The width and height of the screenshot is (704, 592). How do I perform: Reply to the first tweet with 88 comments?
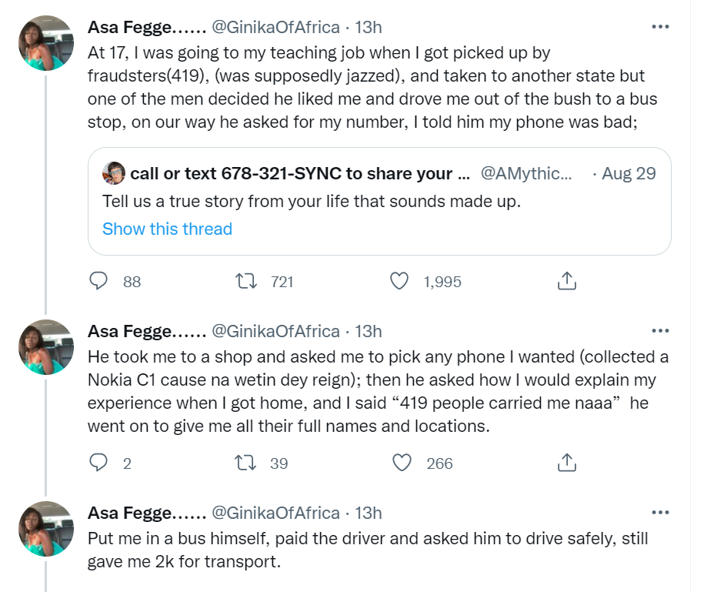coord(98,282)
